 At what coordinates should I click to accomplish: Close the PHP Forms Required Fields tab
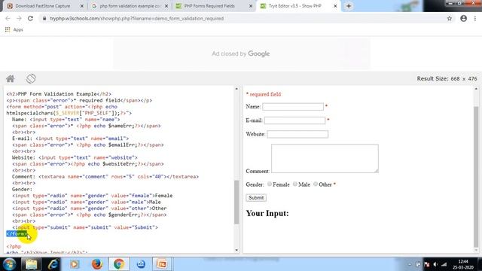click(251, 6)
